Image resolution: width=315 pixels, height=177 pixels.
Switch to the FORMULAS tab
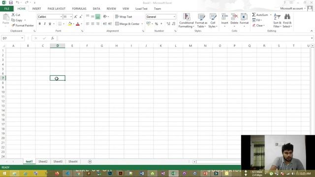point(79,9)
